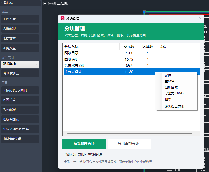209x172 pixels.
Task: Select the 给排水总说明 row
Action: [132, 66]
